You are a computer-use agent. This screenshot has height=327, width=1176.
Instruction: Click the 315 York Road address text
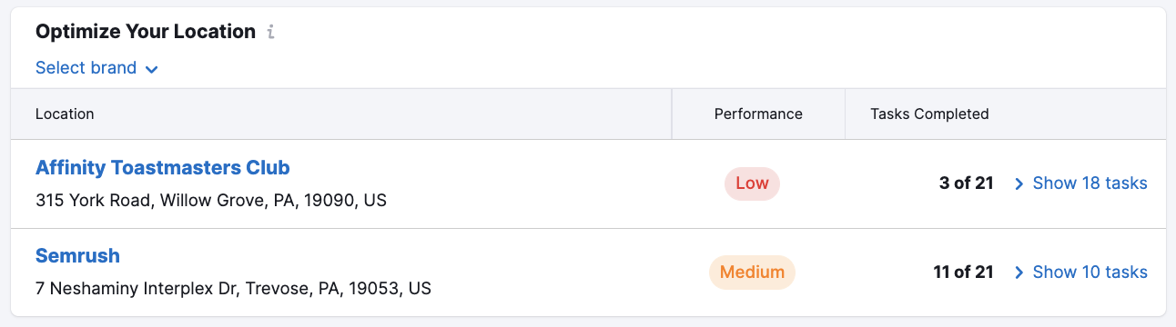211,200
